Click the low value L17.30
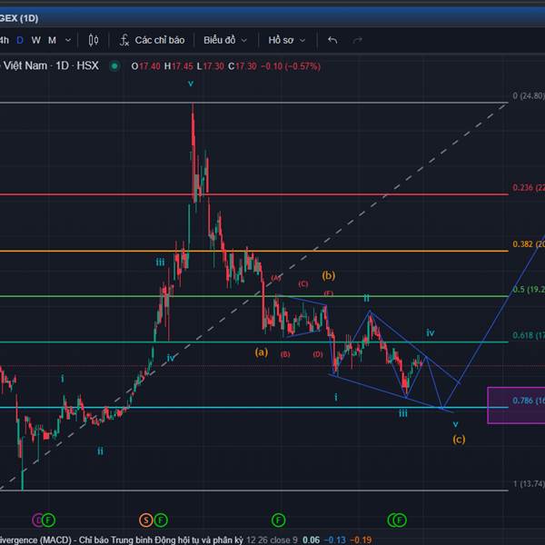Viewport: 545px width, 545px height. (x=211, y=66)
